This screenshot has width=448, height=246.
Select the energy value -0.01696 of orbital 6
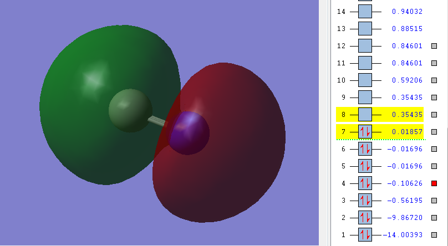pyautogui.click(x=405, y=149)
